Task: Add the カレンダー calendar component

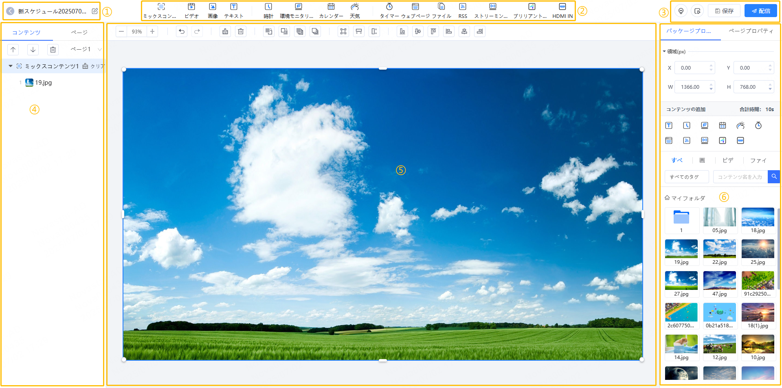Action: point(331,11)
